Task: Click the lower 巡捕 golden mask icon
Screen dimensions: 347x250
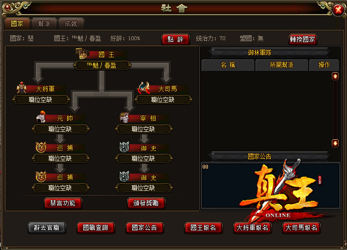Action: [41, 176]
